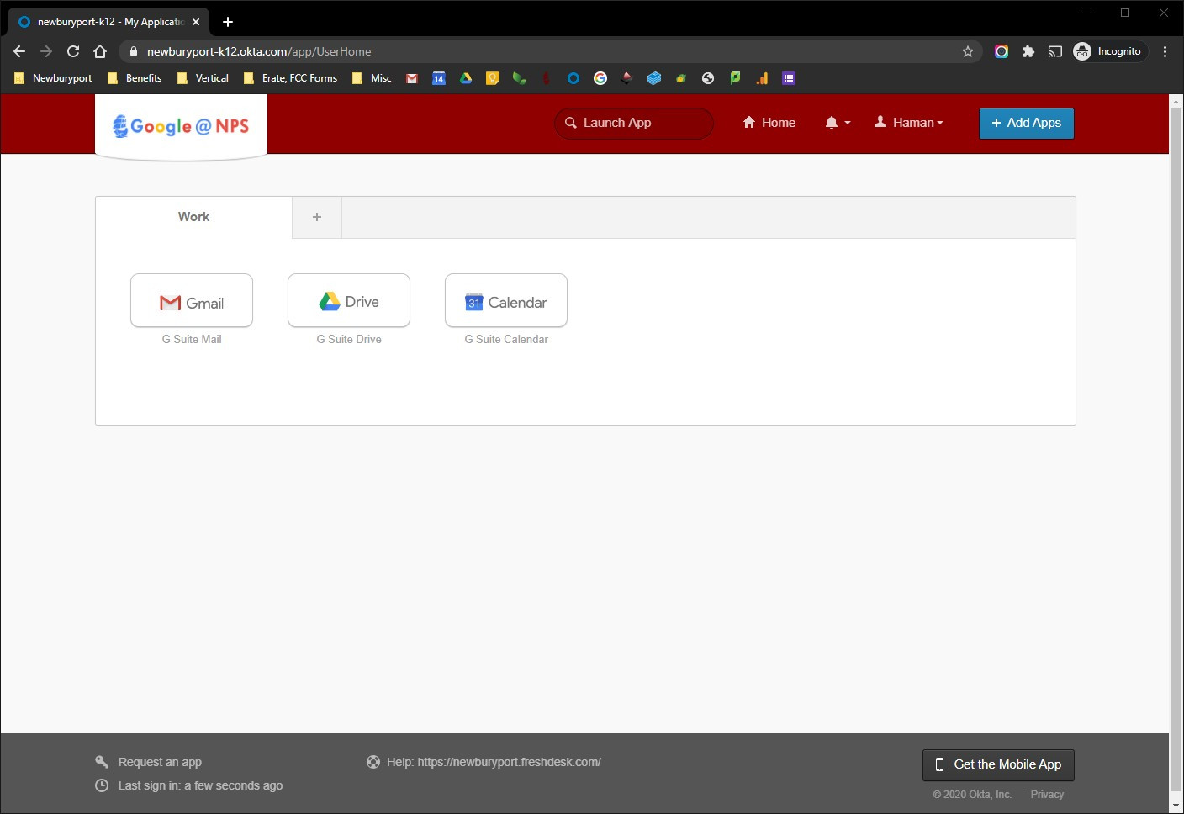The image size is (1184, 814).
Task: Click the Add Apps button
Action: 1027,123
